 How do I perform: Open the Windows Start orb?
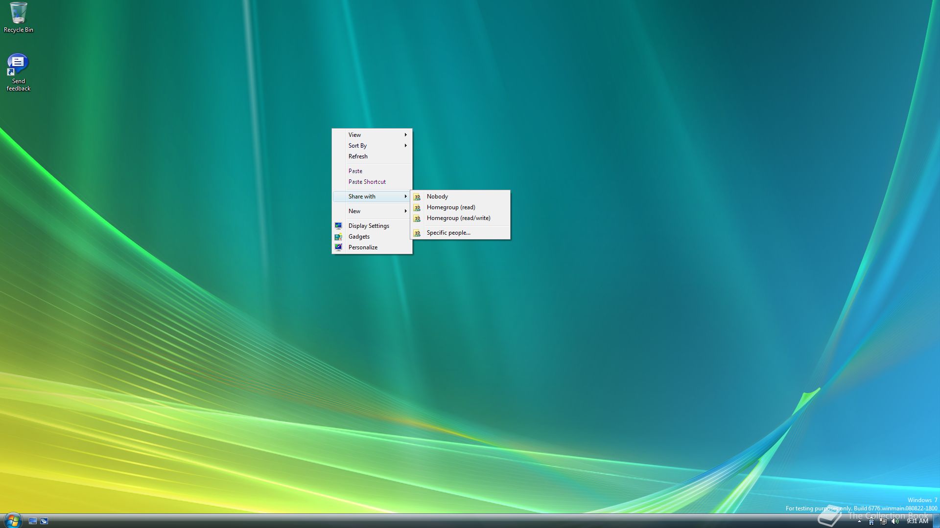(x=12, y=520)
